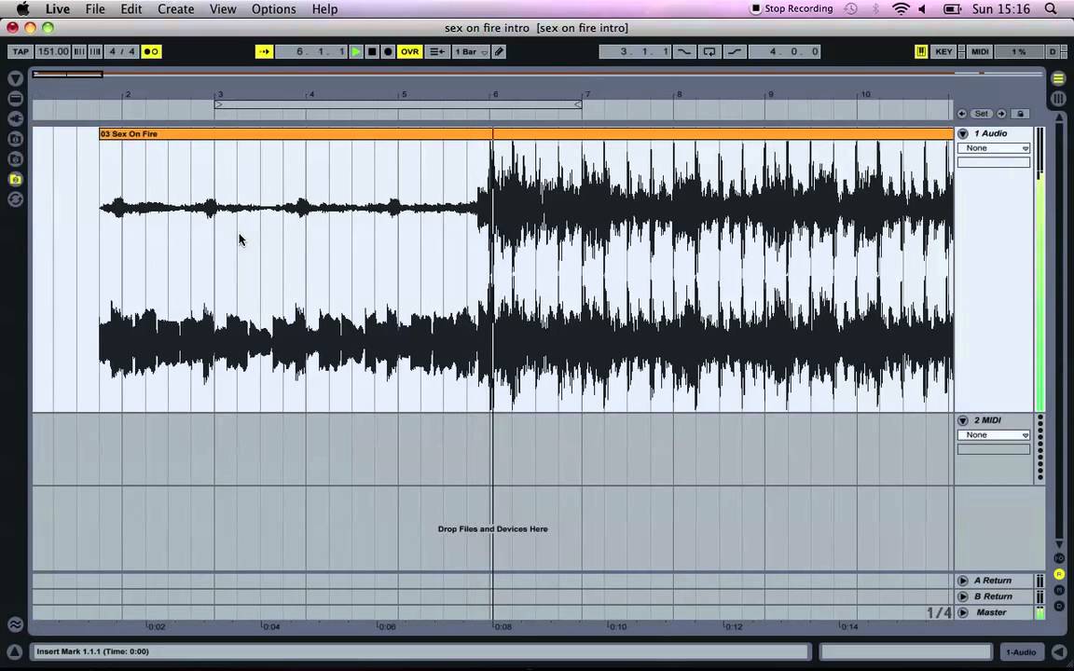Open the Options menu
Viewport: 1074px width, 671px height.
click(273, 9)
